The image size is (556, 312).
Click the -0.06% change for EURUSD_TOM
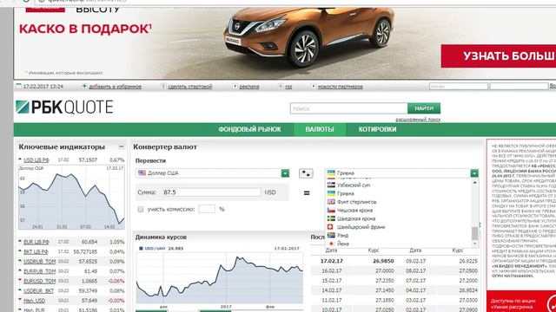coord(116,281)
